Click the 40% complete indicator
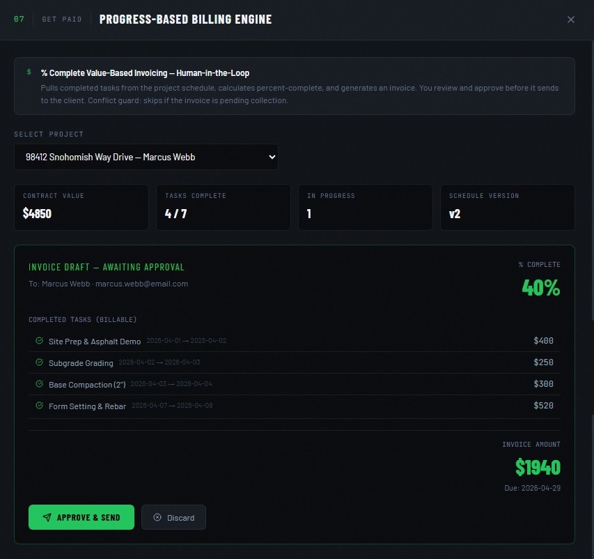The image size is (594, 559). (x=540, y=287)
